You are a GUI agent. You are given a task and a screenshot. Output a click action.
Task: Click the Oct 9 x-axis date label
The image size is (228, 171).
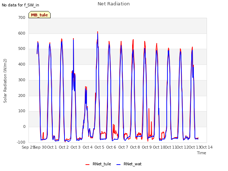(147, 147)
